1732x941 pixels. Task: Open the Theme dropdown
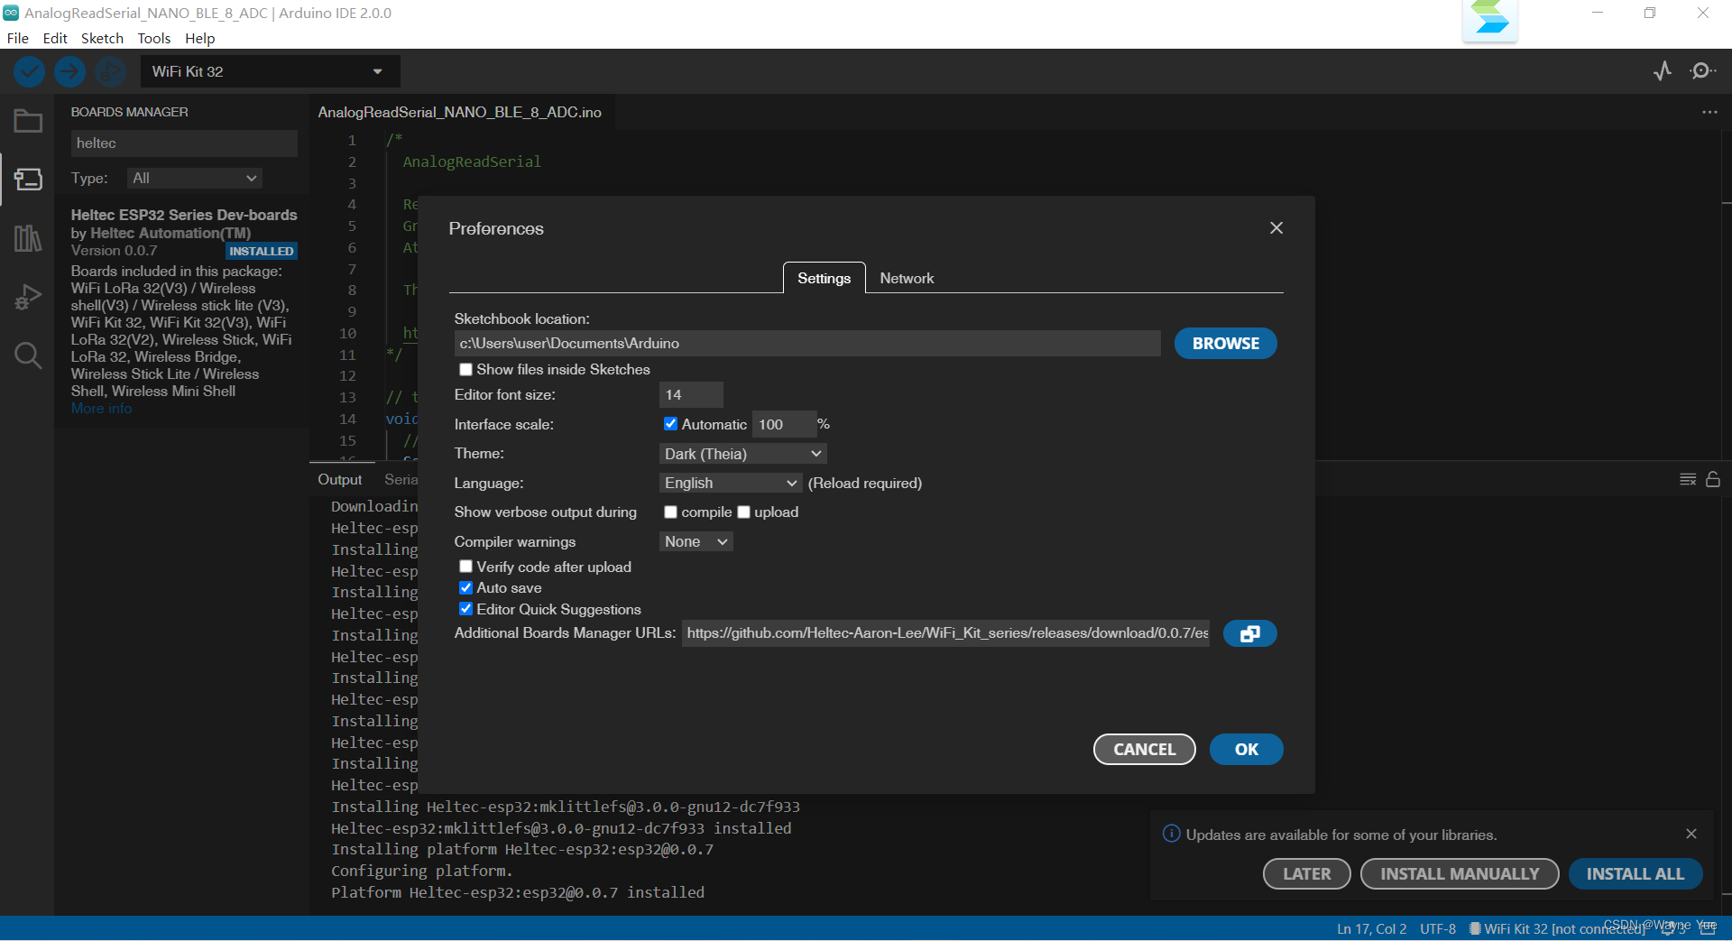click(x=742, y=453)
